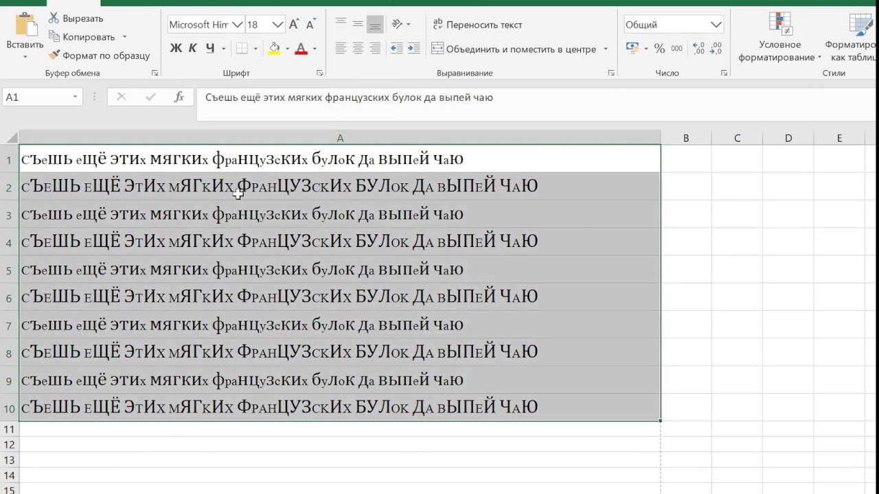The width and height of the screenshot is (879, 494).
Task: Decrease font size with small A
Action: (x=310, y=25)
